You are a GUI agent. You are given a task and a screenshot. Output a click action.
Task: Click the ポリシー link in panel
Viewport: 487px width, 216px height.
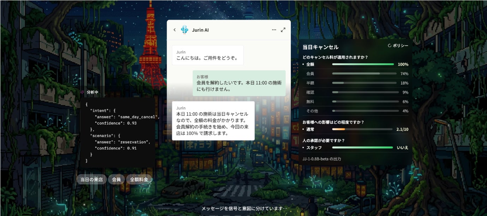(x=401, y=46)
